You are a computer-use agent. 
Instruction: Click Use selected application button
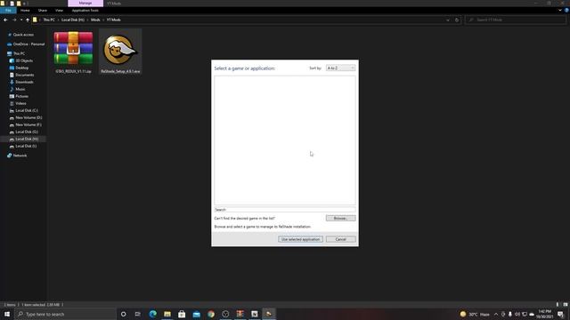point(300,239)
